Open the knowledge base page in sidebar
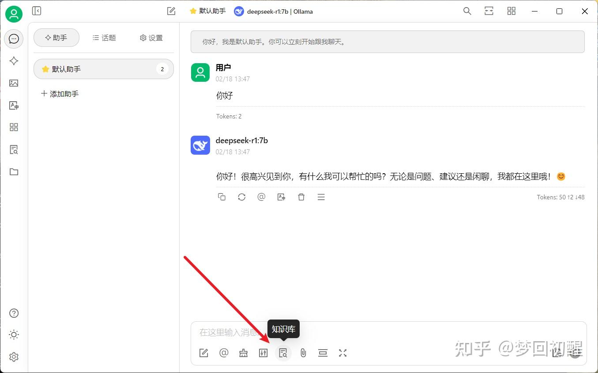The height and width of the screenshot is (373, 598). coord(14,149)
